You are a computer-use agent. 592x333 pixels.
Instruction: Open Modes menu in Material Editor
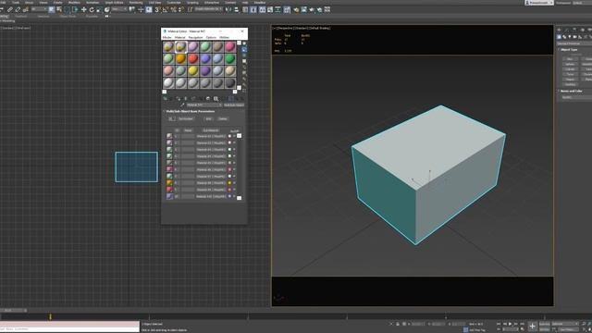coord(166,37)
